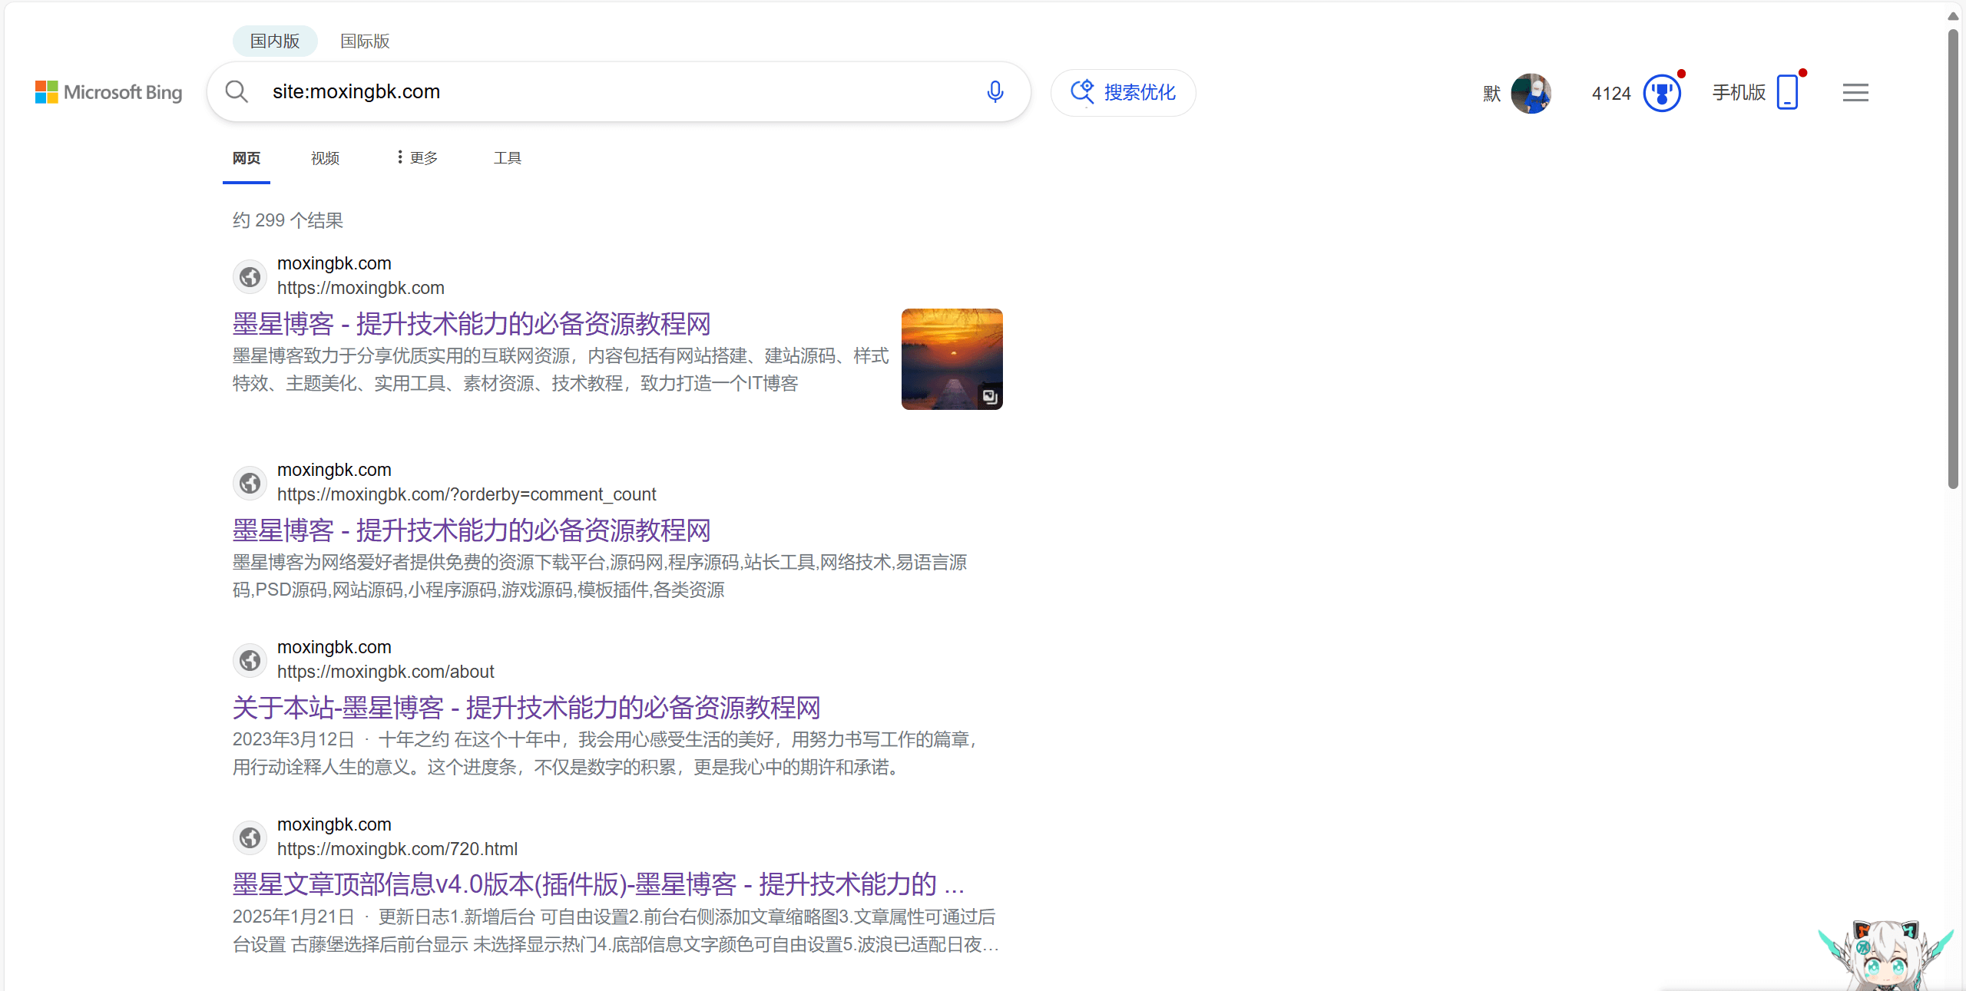Activate voice search microphone icon

pos(995,92)
